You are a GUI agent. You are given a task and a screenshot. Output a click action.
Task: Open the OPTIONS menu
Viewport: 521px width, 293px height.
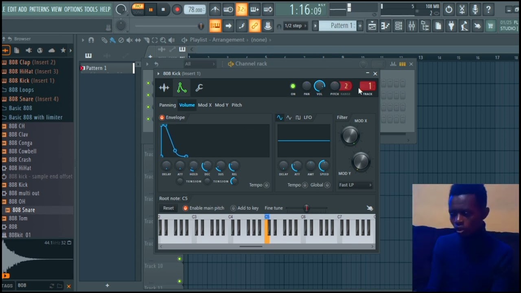73,9
